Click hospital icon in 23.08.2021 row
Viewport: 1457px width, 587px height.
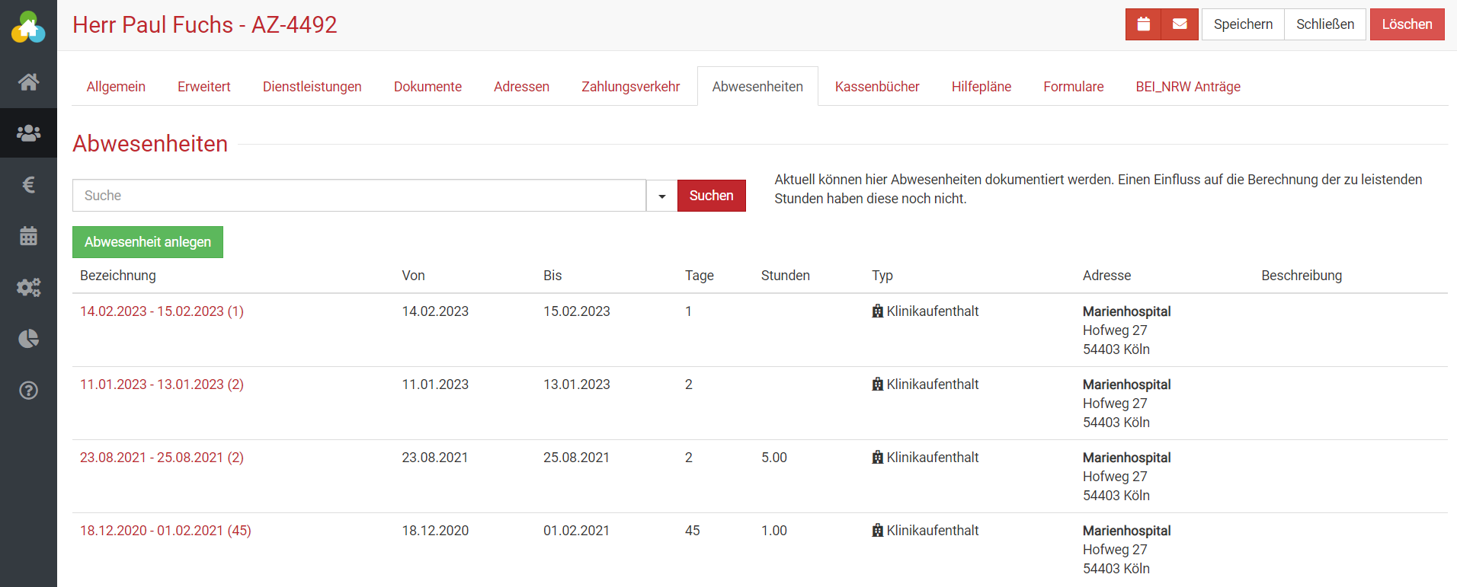tap(878, 458)
